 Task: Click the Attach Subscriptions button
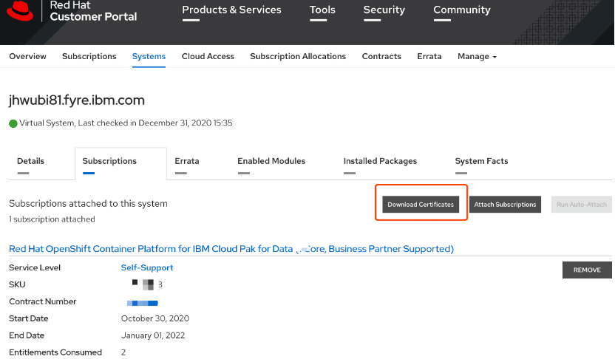click(505, 205)
